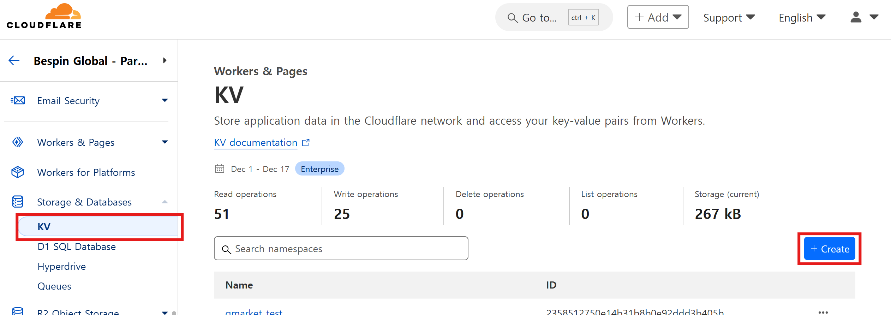The height and width of the screenshot is (315, 891).
Task: Open the three-dot menu for qmarket_test row
Action: [823, 312]
